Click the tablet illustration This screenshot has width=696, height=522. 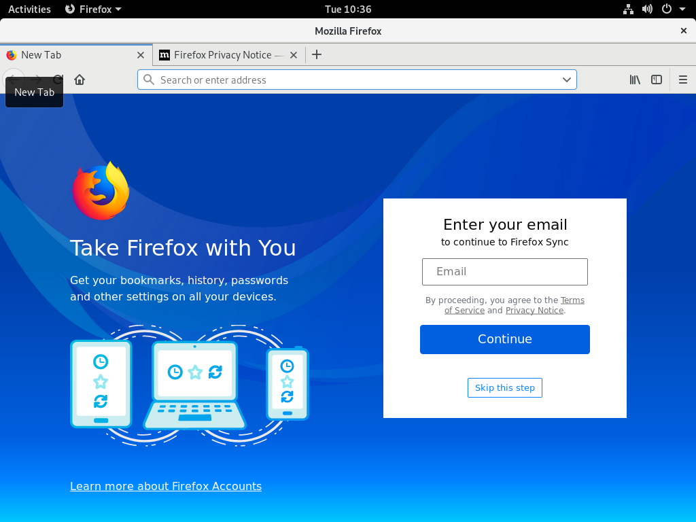[x=101, y=384]
